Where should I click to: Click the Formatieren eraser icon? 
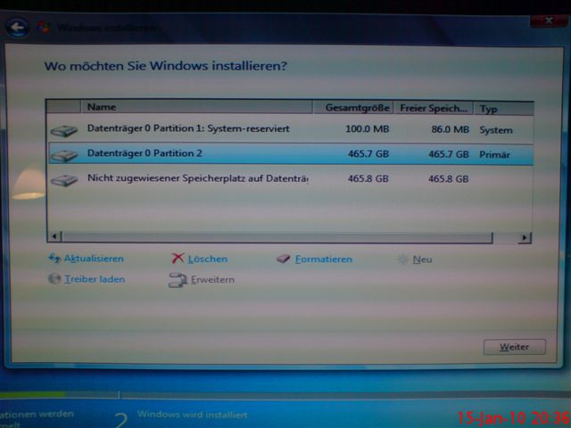[284, 259]
